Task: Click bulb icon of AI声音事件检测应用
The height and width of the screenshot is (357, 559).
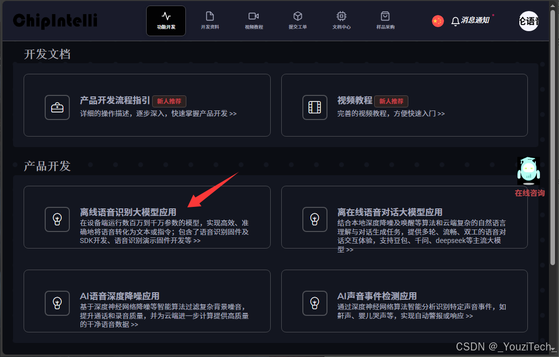Action: [314, 303]
